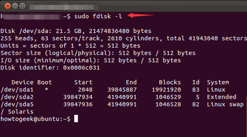This screenshot has height=137, width=247.
Task: Click the /dev/sda1 device entry
Action: 17,90
